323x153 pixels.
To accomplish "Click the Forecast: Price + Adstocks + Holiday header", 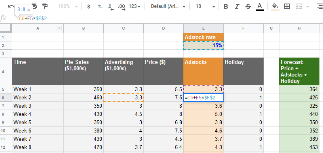I will tap(299, 71).
